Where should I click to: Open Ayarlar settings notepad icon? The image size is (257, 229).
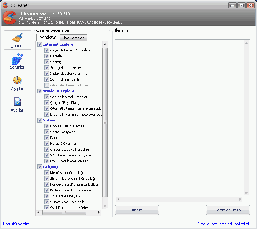(17, 102)
